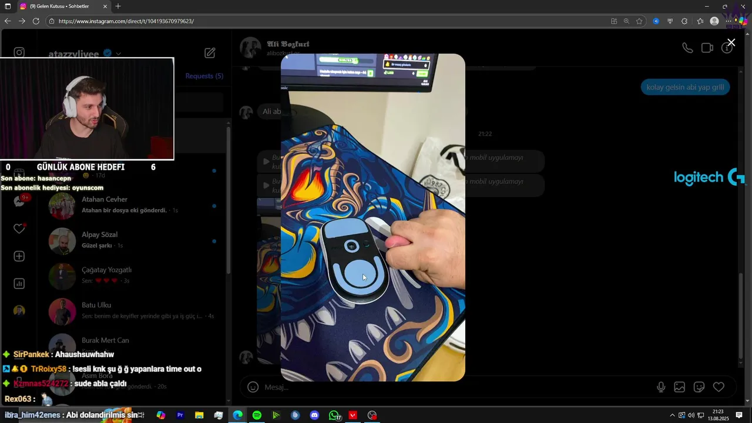This screenshot has height=423, width=752.
Task: Start a video call with the camera icon
Action: pyautogui.click(x=707, y=48)
